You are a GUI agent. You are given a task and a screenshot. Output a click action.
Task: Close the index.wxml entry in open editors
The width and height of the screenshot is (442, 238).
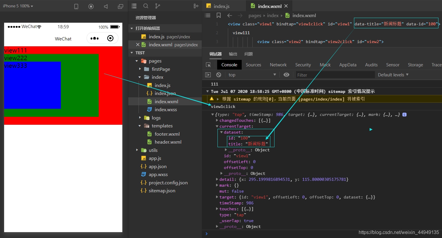pos(138,45)
